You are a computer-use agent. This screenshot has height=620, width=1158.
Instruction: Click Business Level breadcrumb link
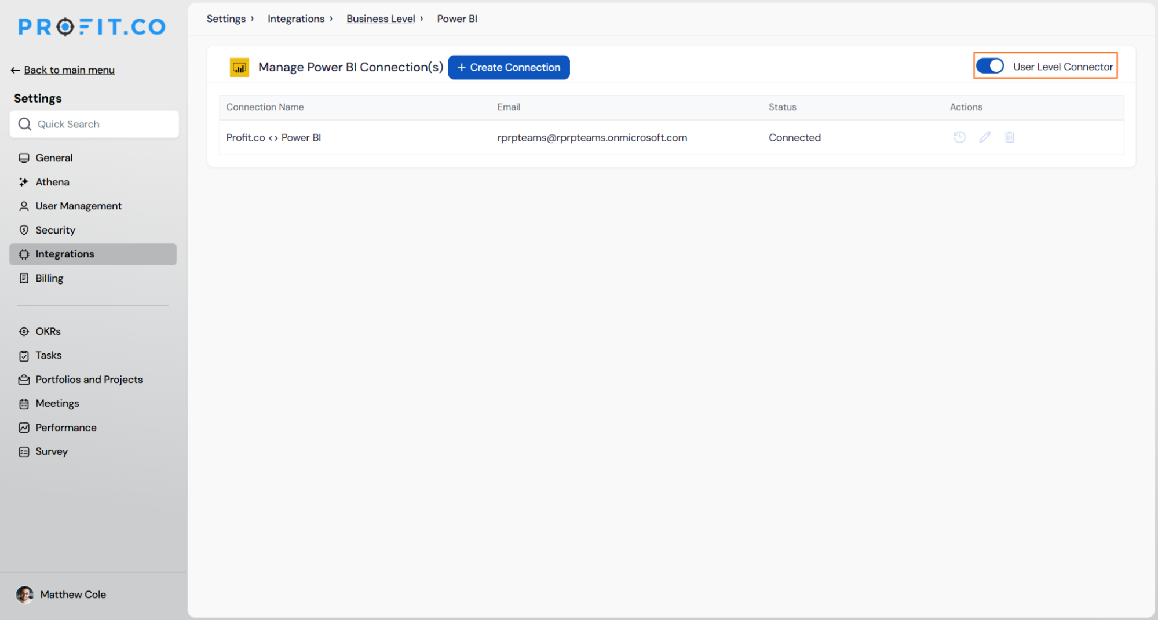point(381,19)
